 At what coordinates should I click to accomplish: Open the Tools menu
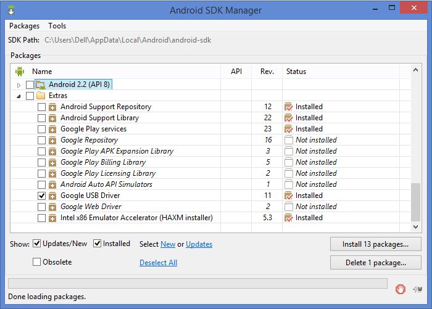point(57,26)
